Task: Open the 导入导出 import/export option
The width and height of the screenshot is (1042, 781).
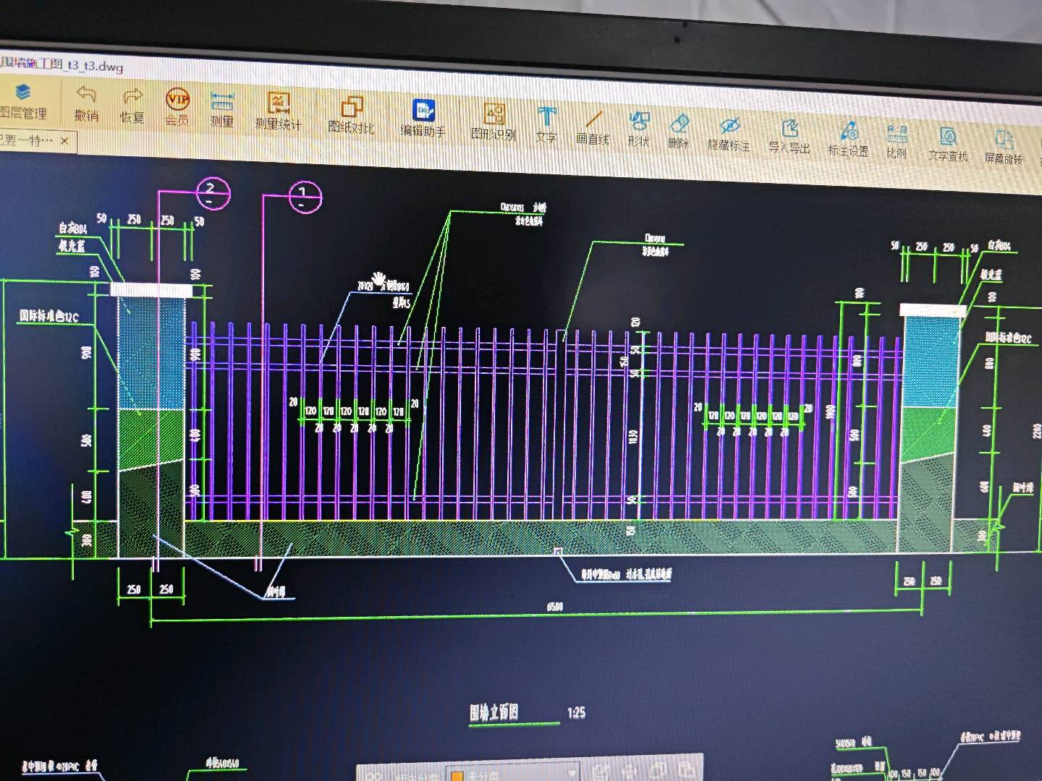Action: pos(789,137)
